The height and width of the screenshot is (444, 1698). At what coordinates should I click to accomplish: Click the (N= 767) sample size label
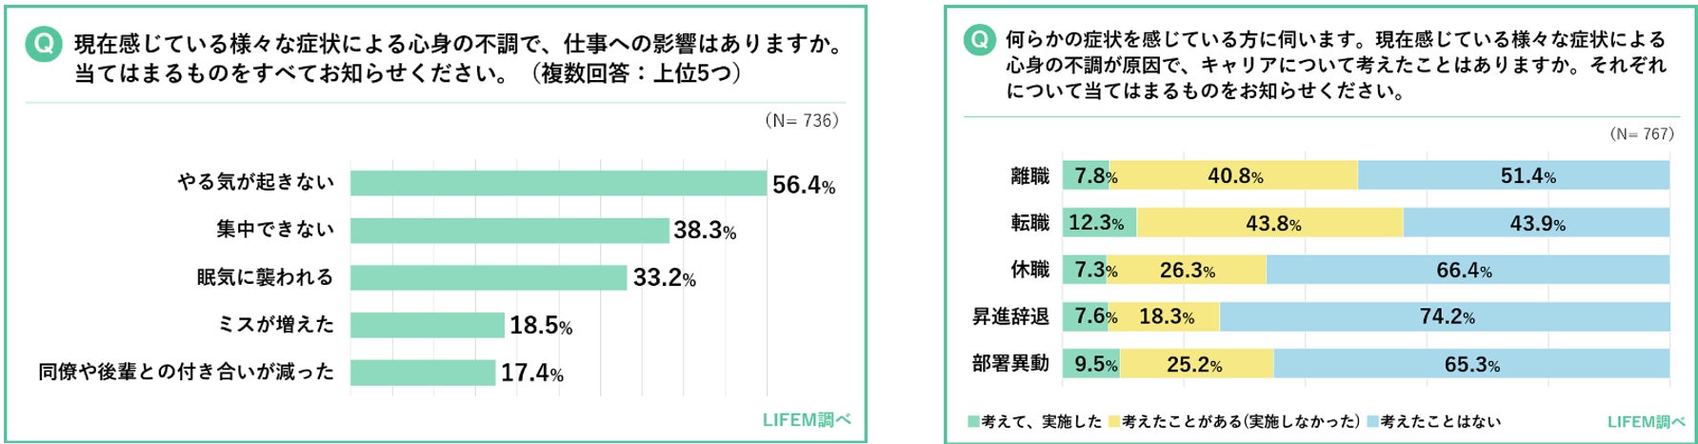pos(1641,134)
